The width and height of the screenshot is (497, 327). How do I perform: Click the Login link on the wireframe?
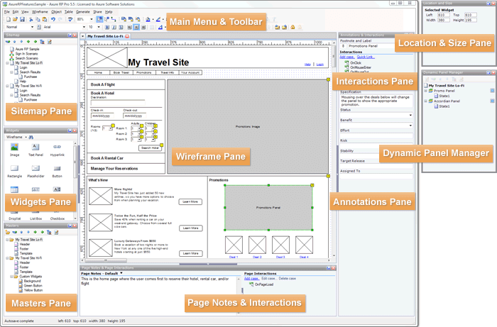[320, 65]
